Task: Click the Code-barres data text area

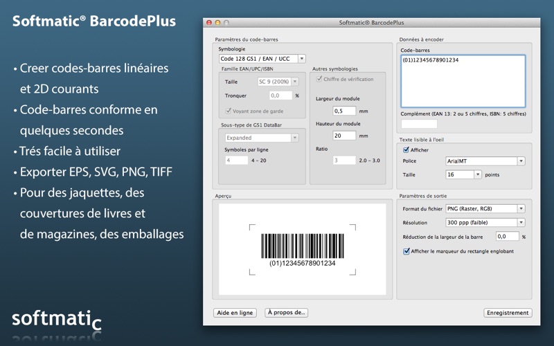Action: pos(463,81)
